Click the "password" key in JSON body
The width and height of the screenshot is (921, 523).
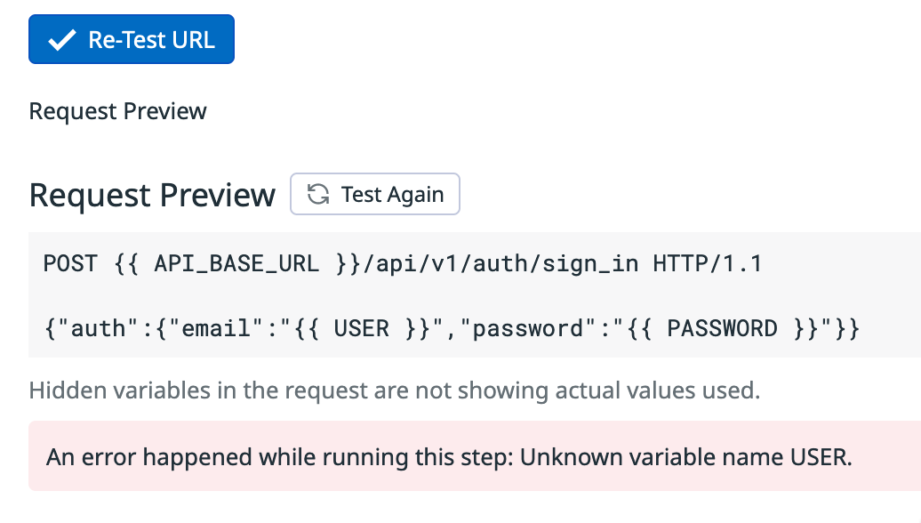[x=529, y=328]
